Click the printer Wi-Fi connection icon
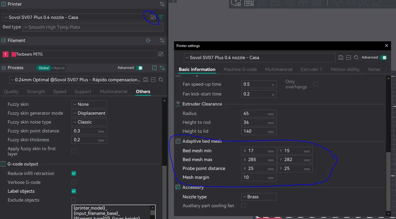The height and width of the screenshot is (219, 396). pyautogui.click(x=161, y=17)
